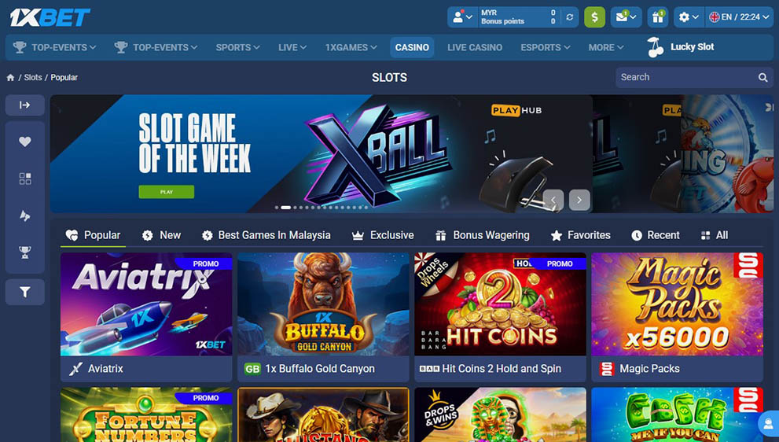
Task: Expand the user account dropdown
Action: tap(462, 17)
